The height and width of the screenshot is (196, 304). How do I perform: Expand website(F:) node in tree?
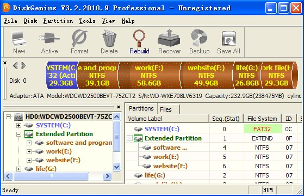29,160
